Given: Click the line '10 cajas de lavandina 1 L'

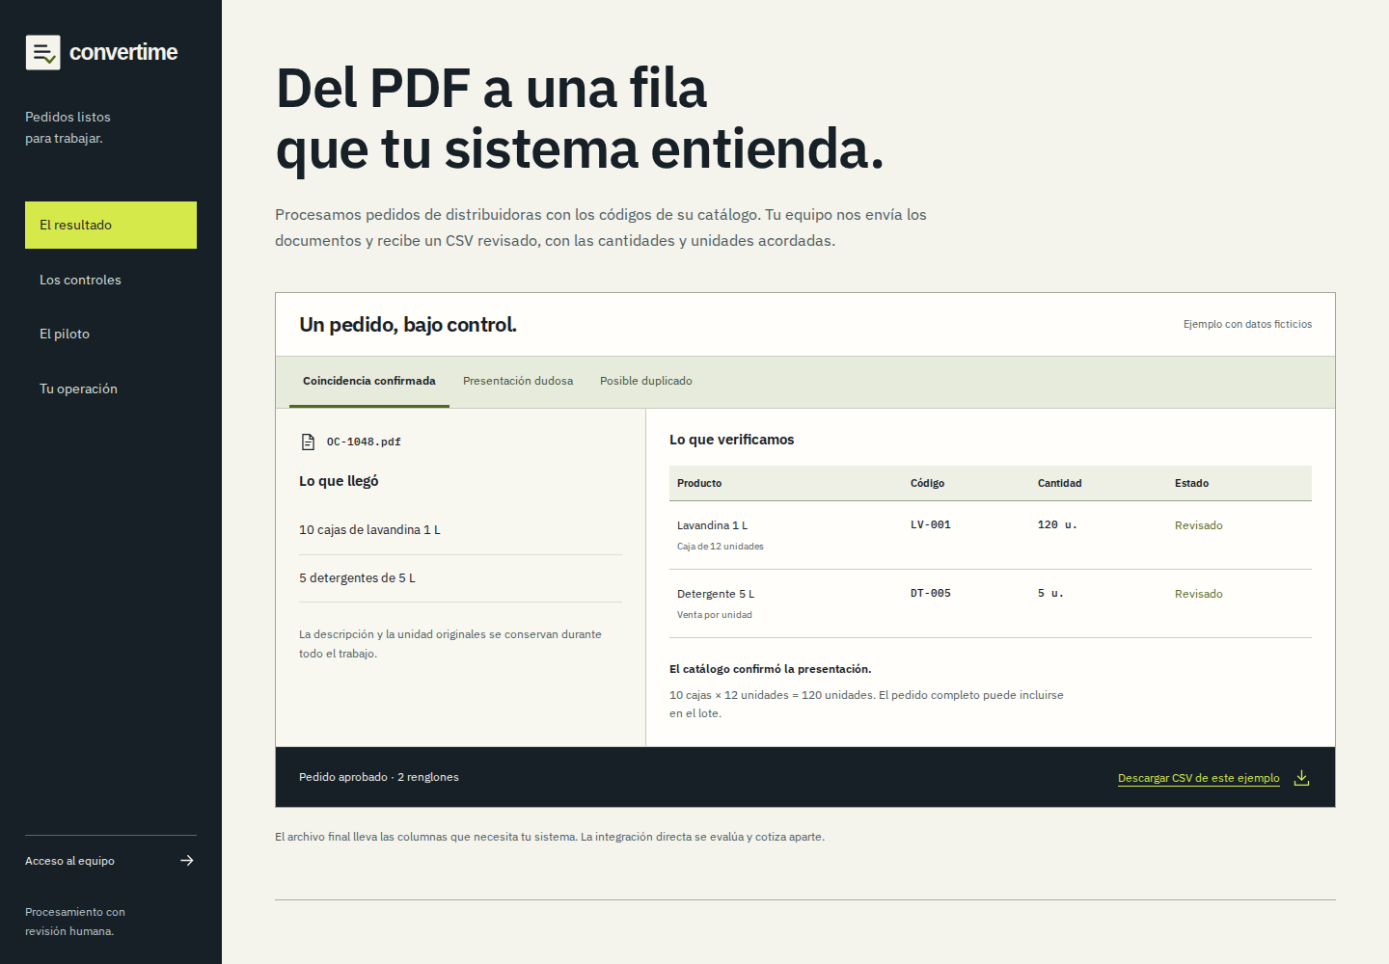Looking at the screenshot, I should click(x=369, y=530).
